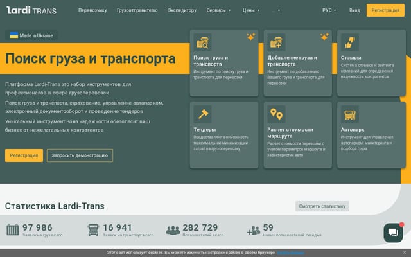Expand the Сервисы dropdown menu
Viewport: 411px width, 257px height.
pyautogui.click(x=218, y=10)
